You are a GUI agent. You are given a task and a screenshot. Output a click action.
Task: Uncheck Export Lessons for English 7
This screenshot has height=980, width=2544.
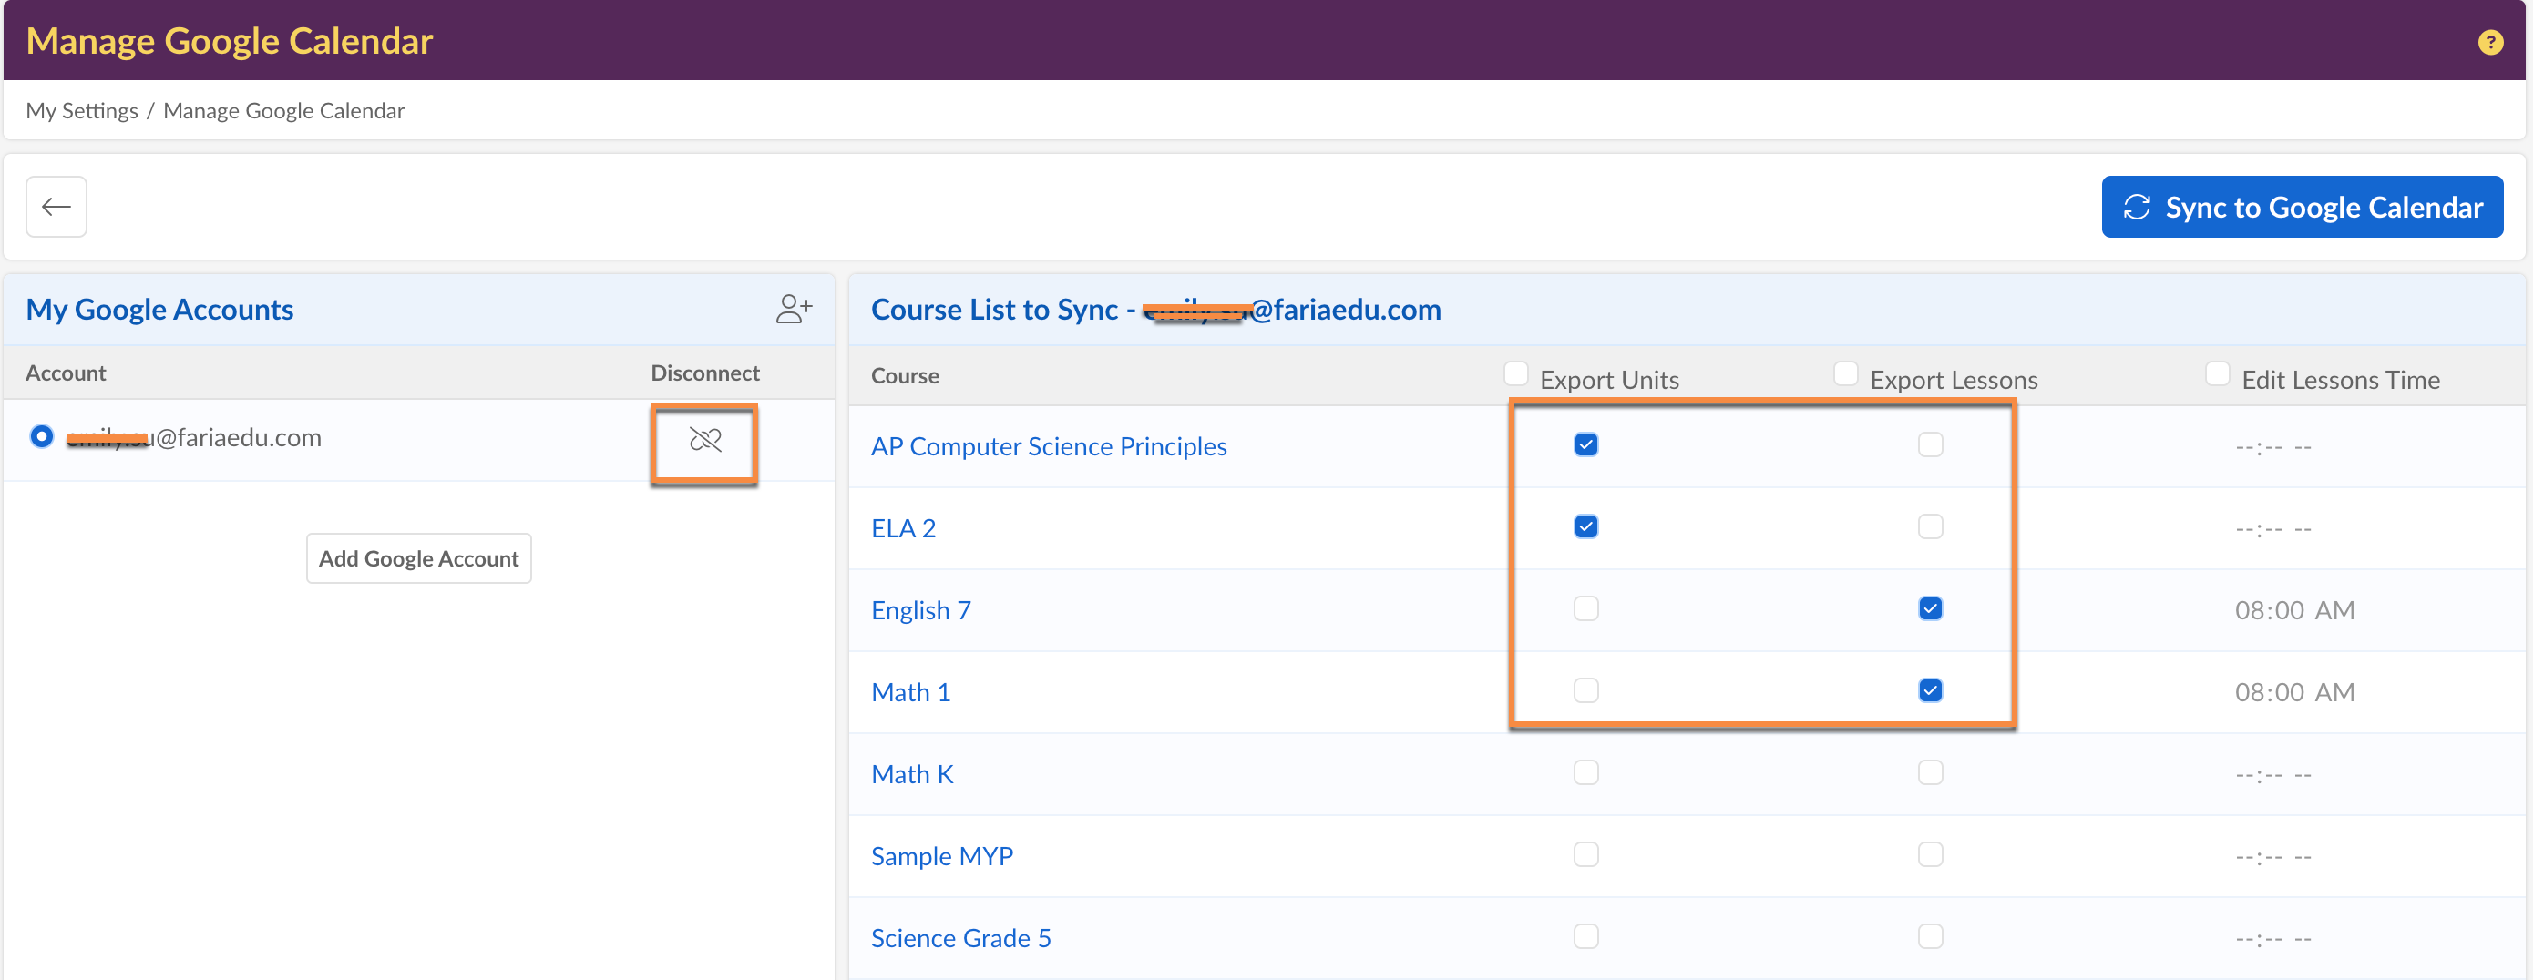1930,609
